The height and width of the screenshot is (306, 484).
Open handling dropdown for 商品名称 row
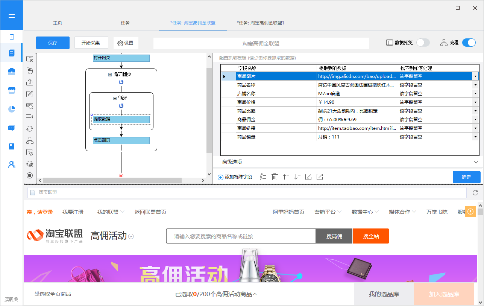tap(476, 85)
